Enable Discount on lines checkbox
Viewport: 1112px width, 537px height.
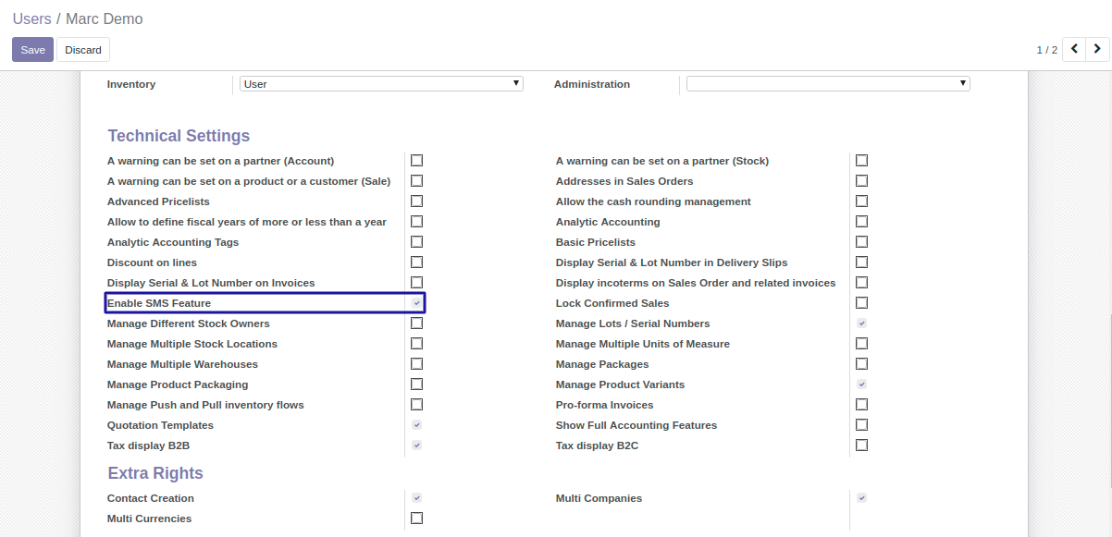click(x=417, y=262)
